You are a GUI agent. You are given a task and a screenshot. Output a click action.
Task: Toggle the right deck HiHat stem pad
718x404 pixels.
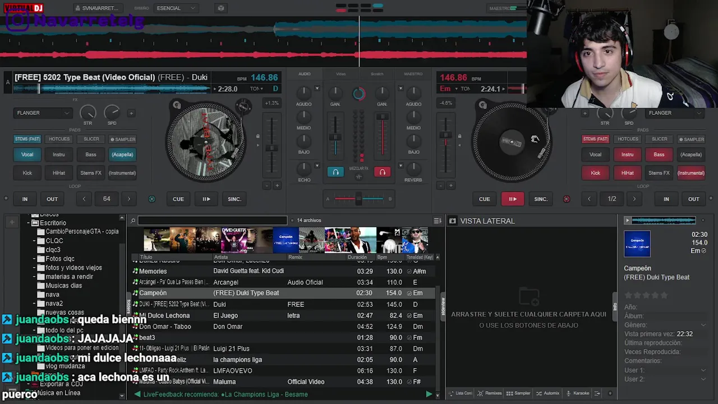tap(627, 173)
